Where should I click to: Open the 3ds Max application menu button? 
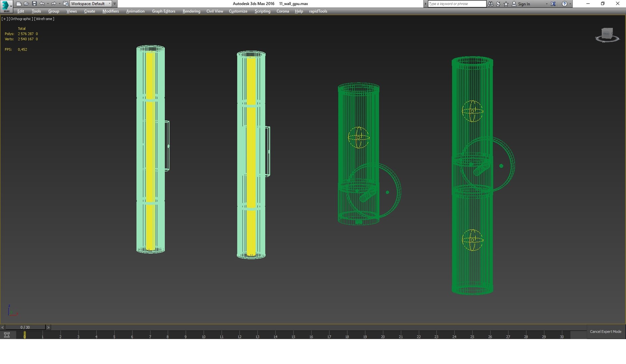6,6
